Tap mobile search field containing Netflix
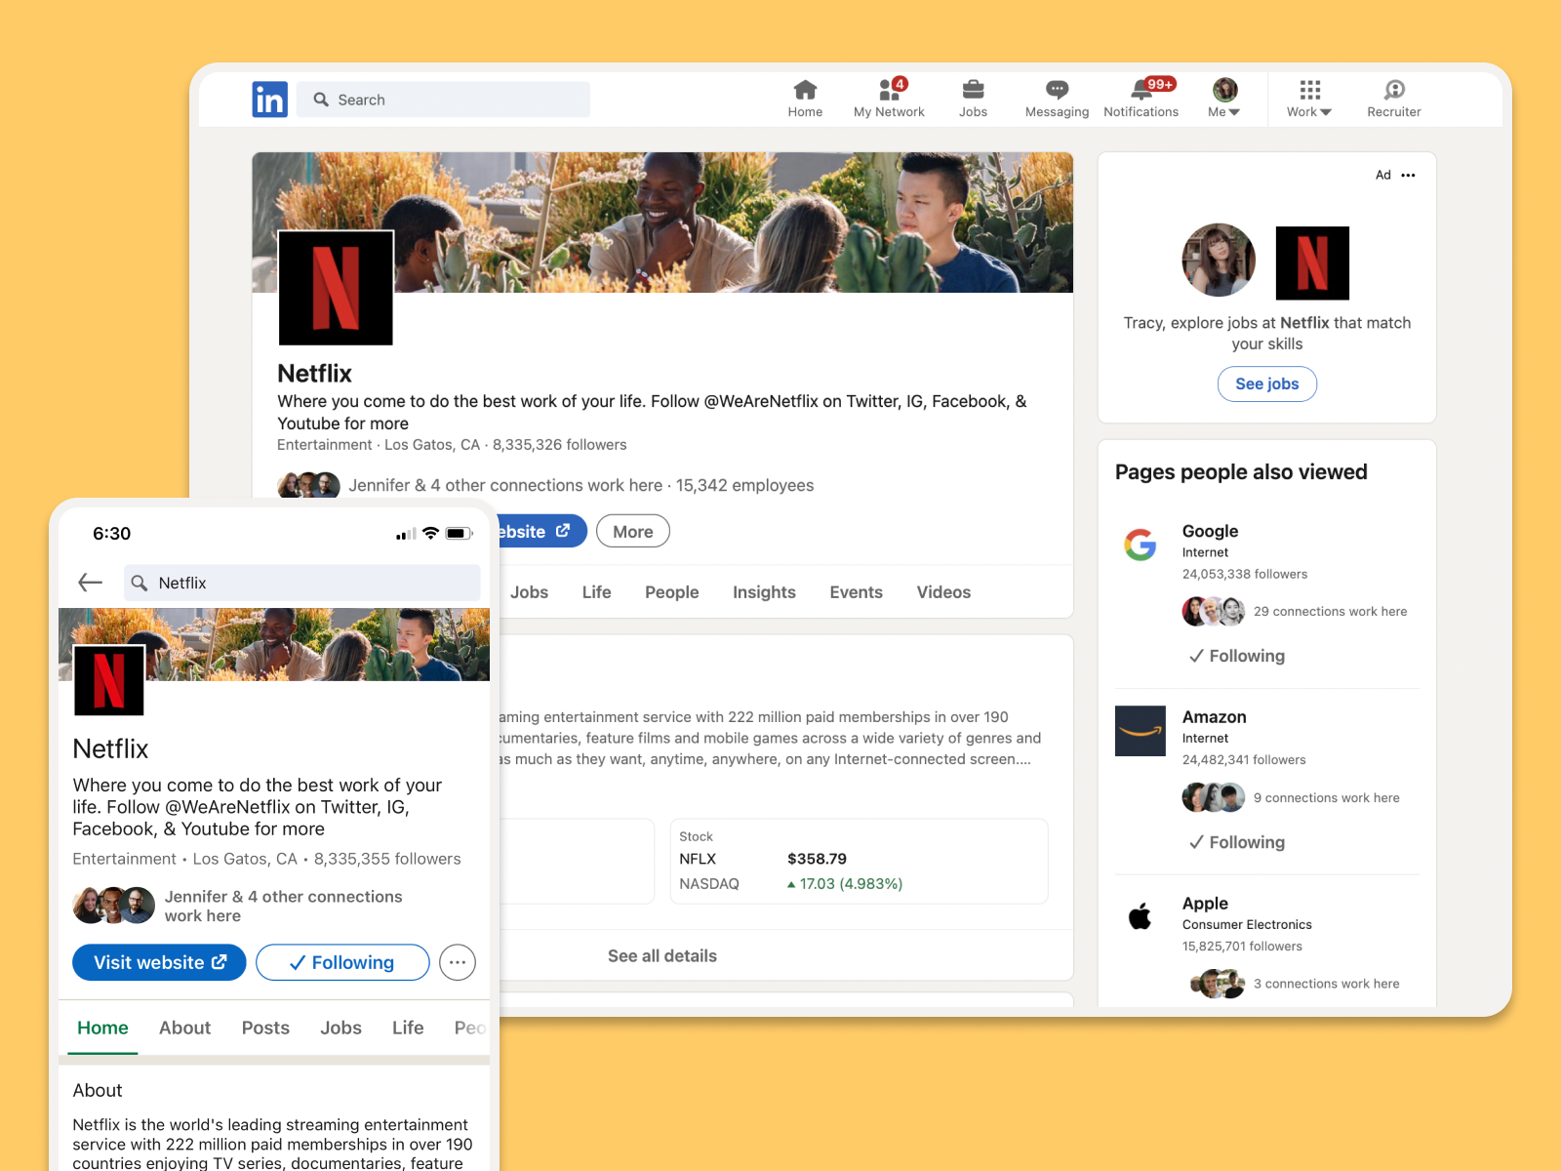Viewport: 1561px width, 1171px height. click(302, 583)
